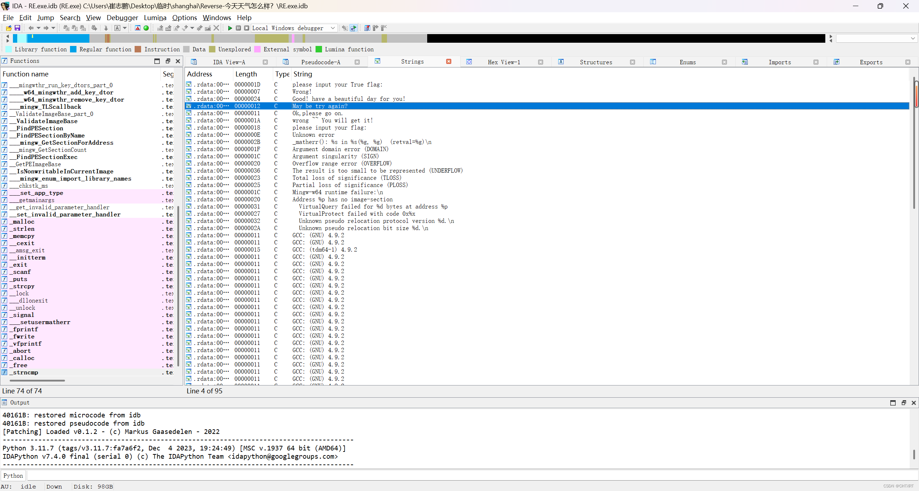The height and width of the screenshot is (491, 919).
Task: Open the Options menu
Action: tap(185, 18)
